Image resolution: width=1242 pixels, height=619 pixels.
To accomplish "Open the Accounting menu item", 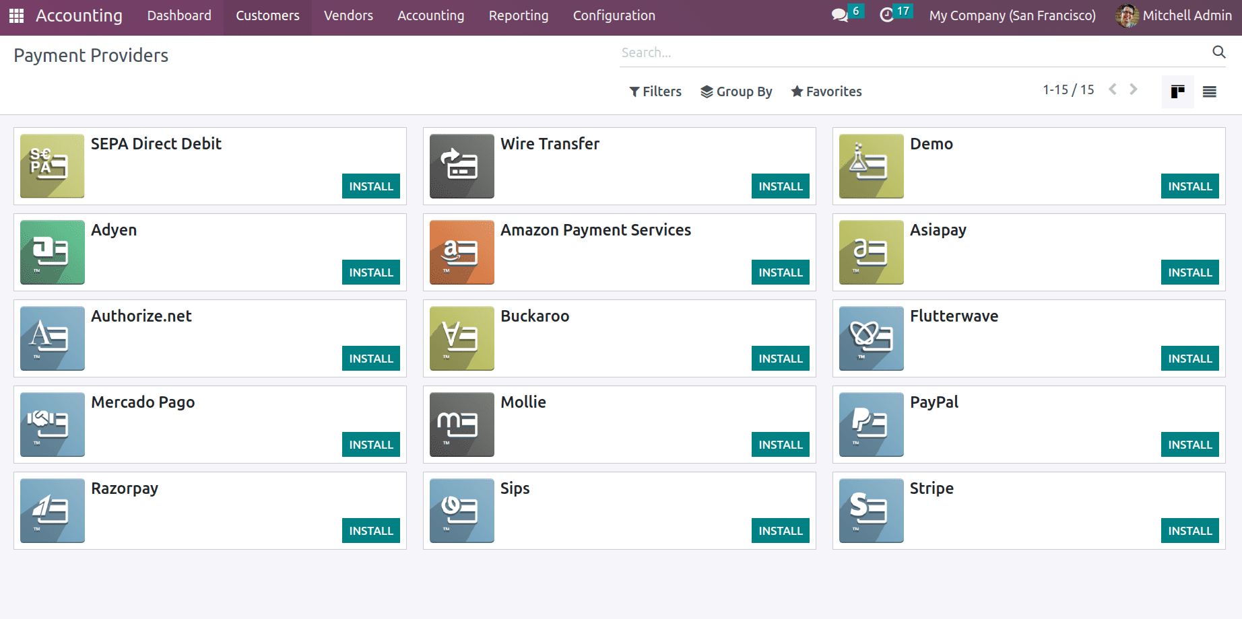I will [x=431, y=15].
